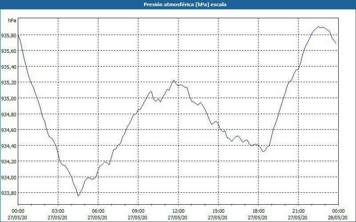Click the 21:00 time axis label
The image size is (356, 222).
pos(298,211)
